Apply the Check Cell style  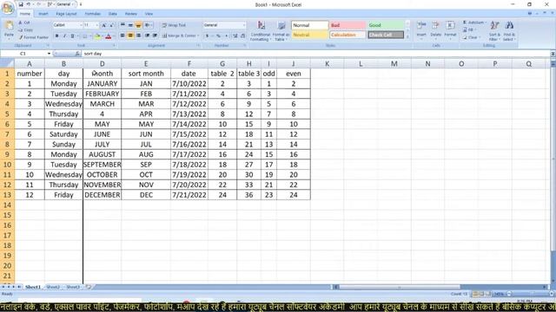386,35
